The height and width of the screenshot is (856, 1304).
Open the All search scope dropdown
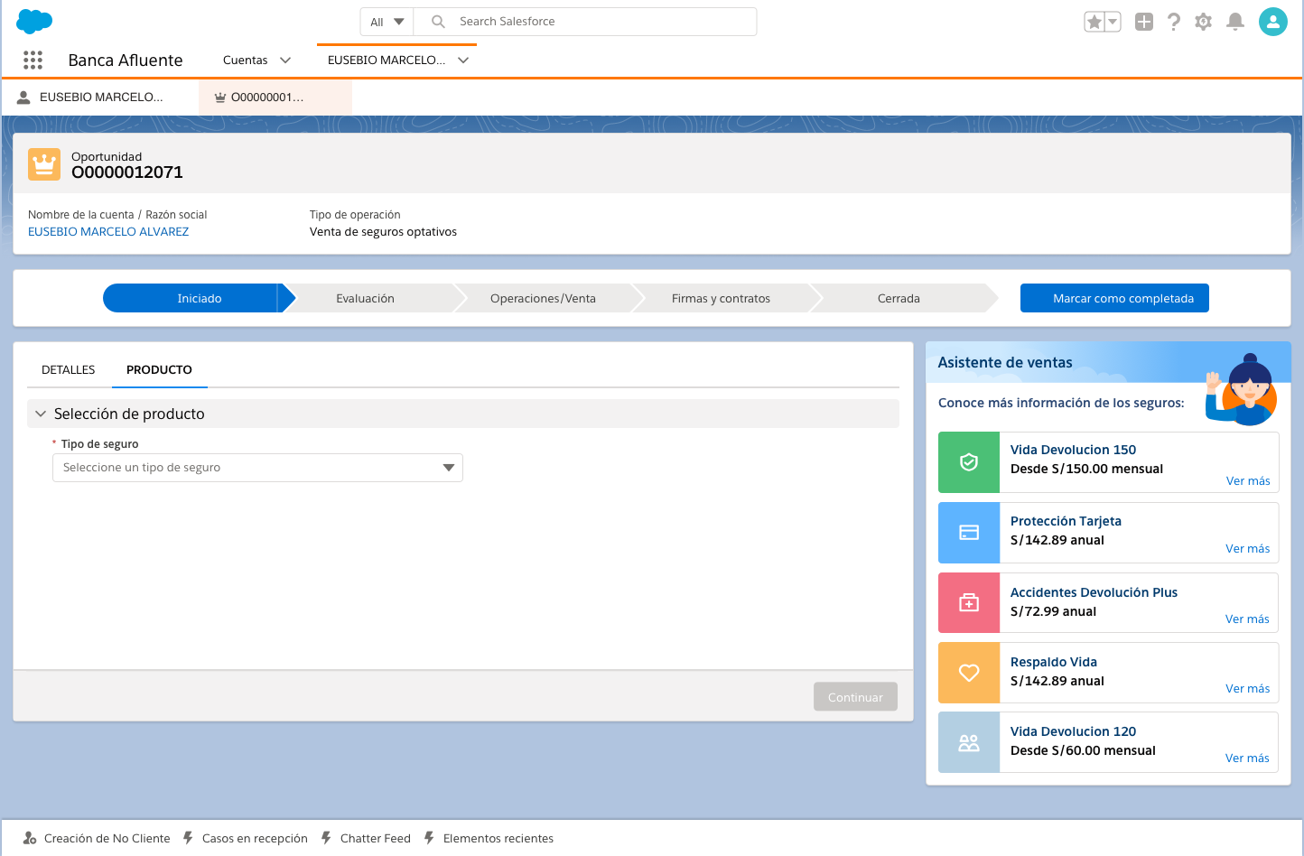(387, 22)
